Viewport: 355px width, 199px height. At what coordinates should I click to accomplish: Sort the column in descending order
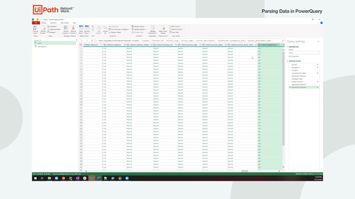pos(93,30)
